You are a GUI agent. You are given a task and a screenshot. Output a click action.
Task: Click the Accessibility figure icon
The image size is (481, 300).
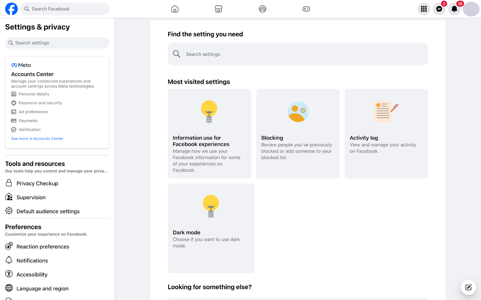pyautogui.click(x=9, y=274)
